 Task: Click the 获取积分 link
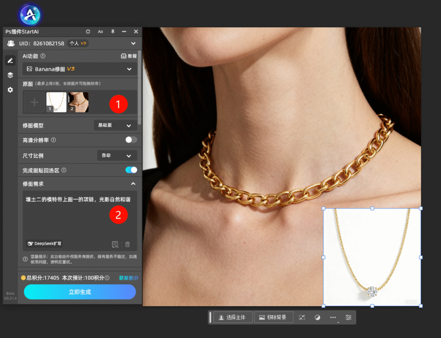[128, 278]
